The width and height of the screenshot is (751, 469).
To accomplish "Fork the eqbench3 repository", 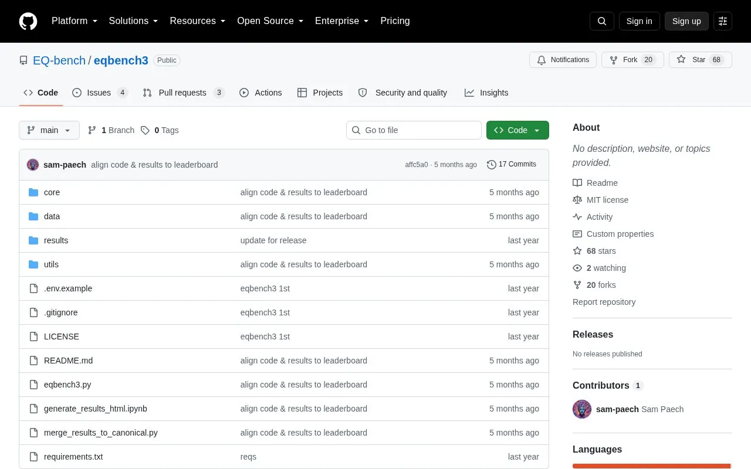I will coord(632,60).
